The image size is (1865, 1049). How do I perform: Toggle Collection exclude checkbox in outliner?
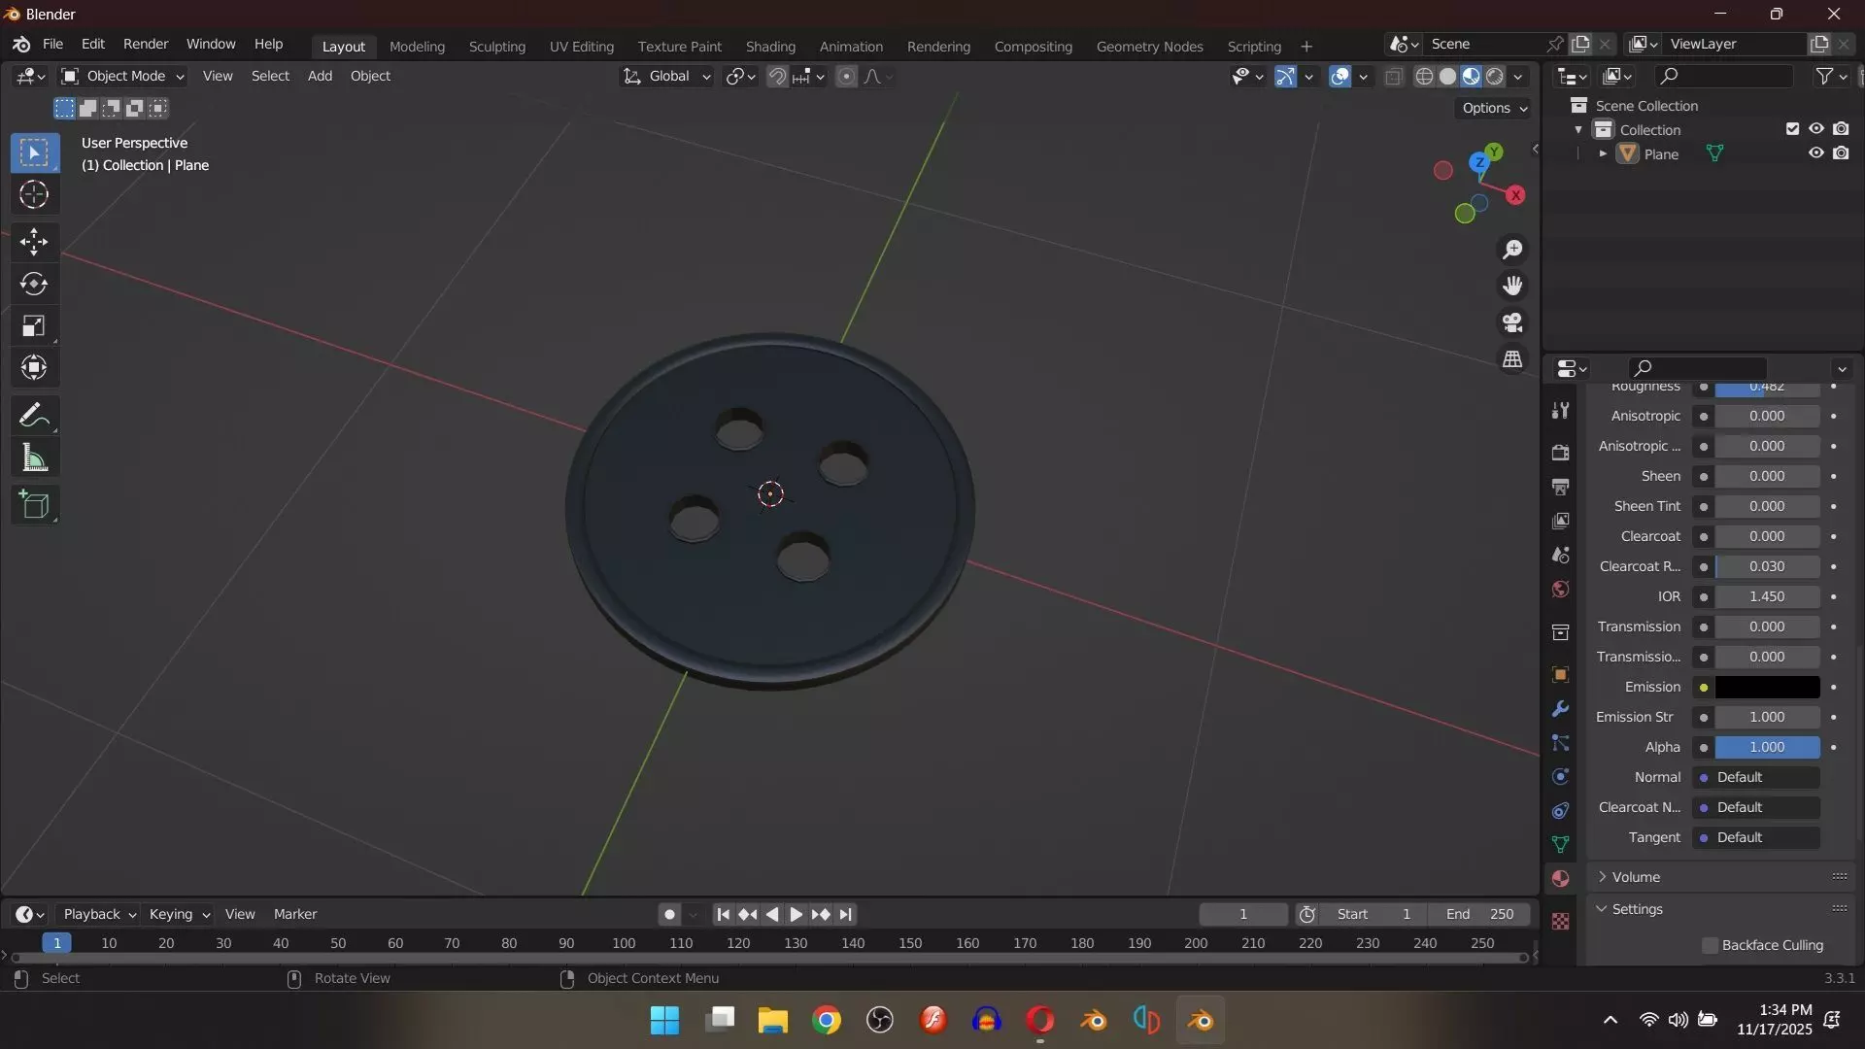[x=1792, y=129]
